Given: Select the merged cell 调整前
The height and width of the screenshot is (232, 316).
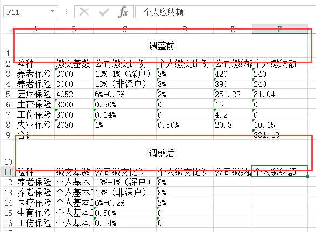Looking at the screenshot, I should click(161, 46).
